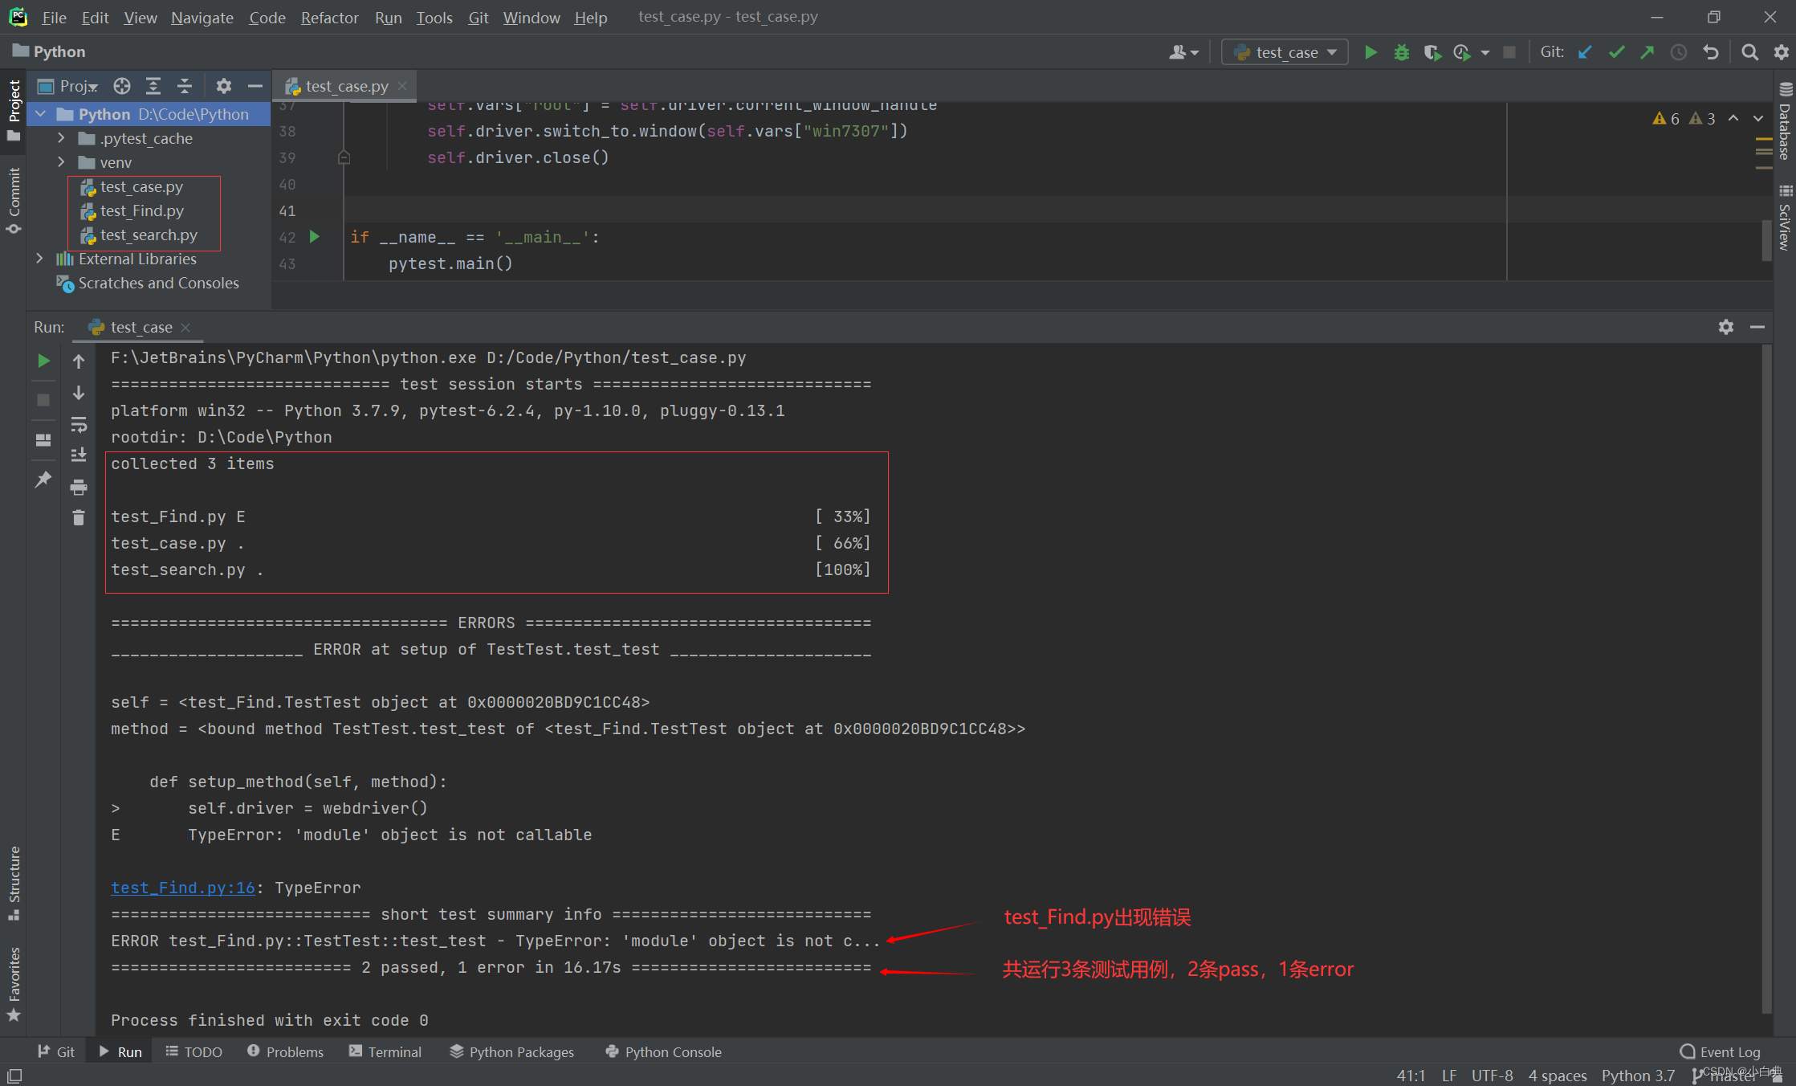Open the File menu
Screen dimensions: 1796x1086
pos(54,17)
